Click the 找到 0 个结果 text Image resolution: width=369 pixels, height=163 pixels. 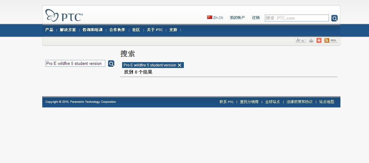(x=138, y=72)
